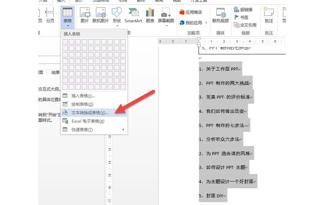Choose 绘制表格(D) draw table entry
Viewport: 324px width, 205px height.
[x=94, y=104]
